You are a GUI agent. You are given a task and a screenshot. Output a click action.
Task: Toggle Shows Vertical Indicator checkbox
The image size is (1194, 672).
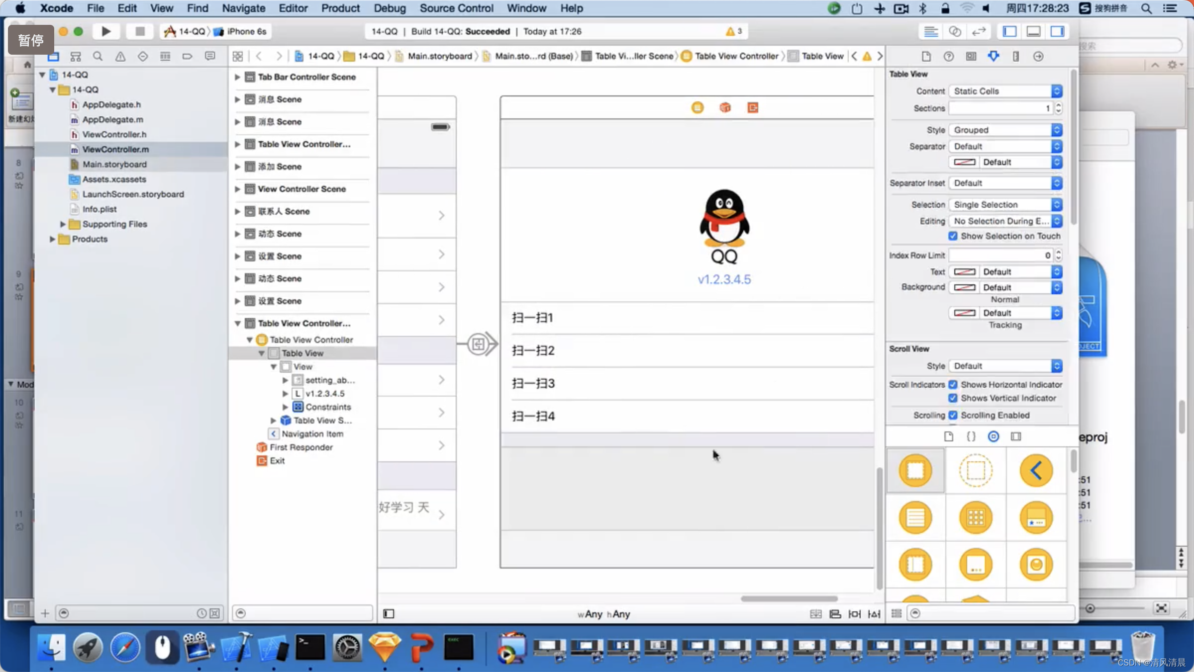(x=953, y=398)
